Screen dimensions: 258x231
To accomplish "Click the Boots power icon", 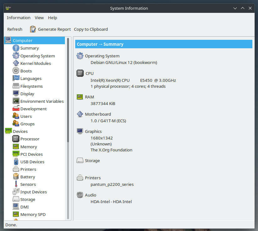I will coord(16,71).
